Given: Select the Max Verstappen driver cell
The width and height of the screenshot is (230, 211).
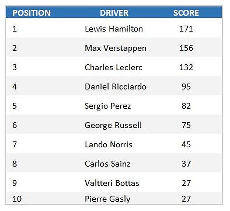Looking at the screenshot, I should 116,48.
